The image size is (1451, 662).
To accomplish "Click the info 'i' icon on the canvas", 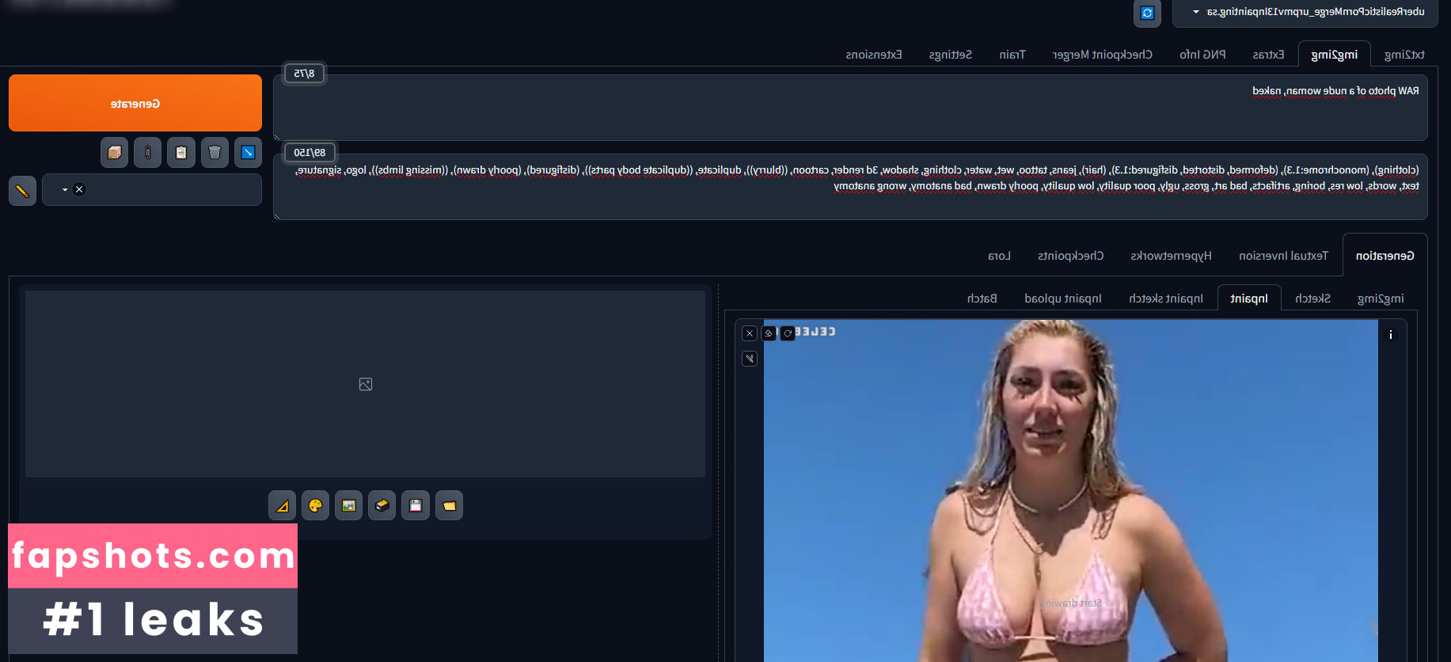I will (x=1390, y=334).
